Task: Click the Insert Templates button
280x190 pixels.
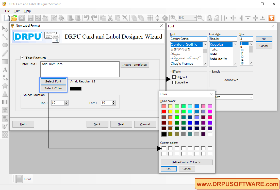Action: coord(135,65)
